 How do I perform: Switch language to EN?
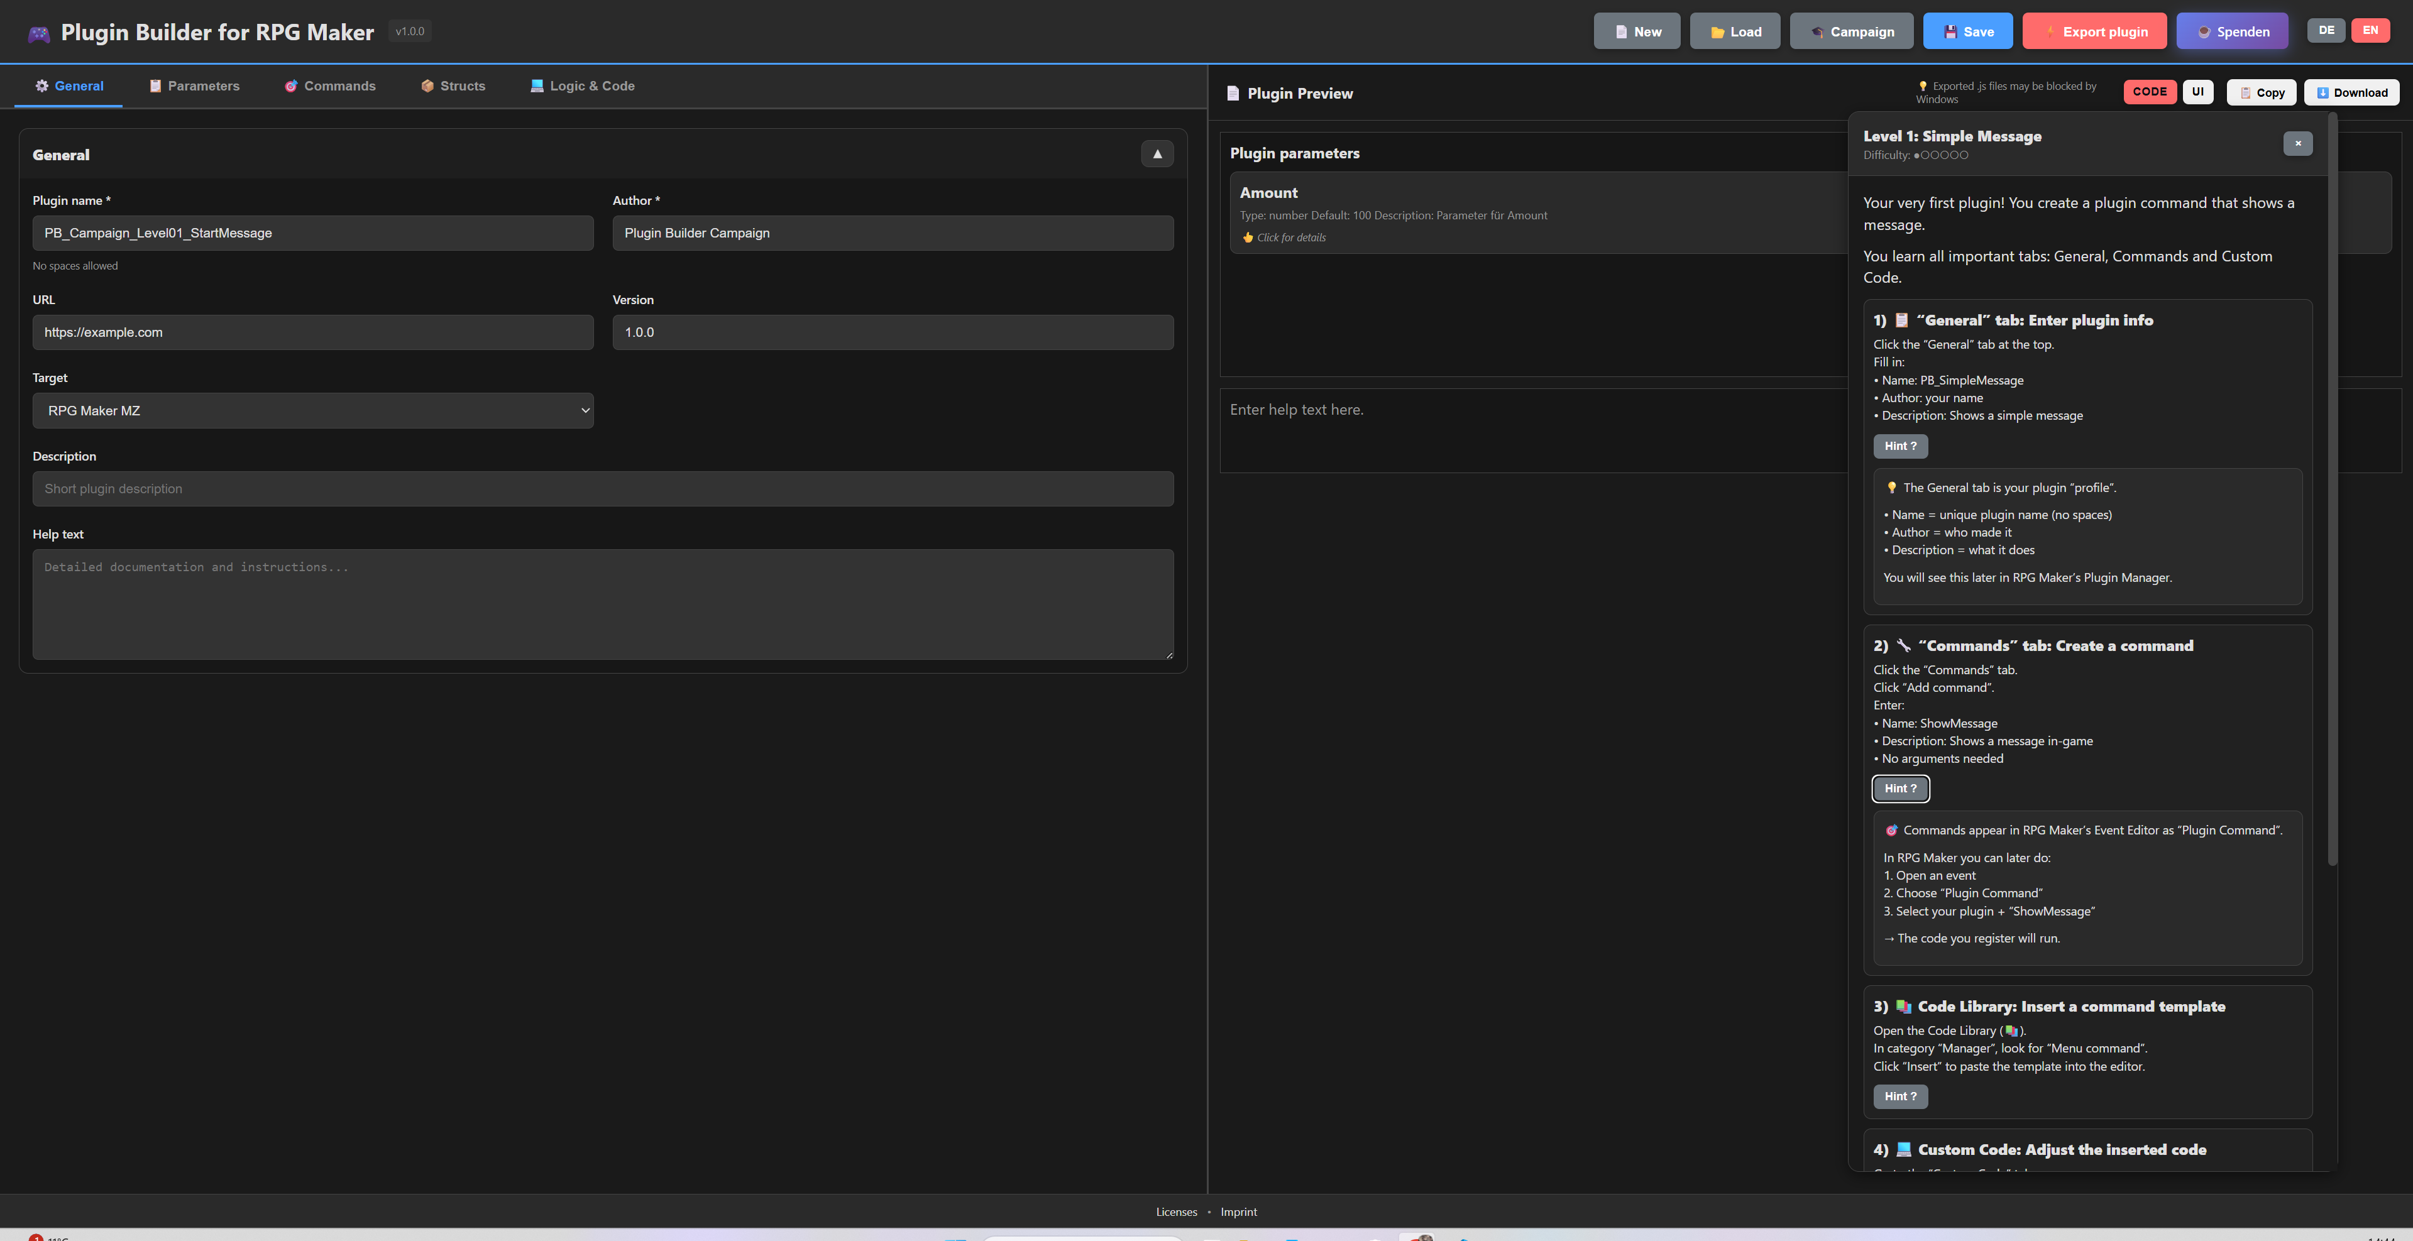tap(2370, 31)
